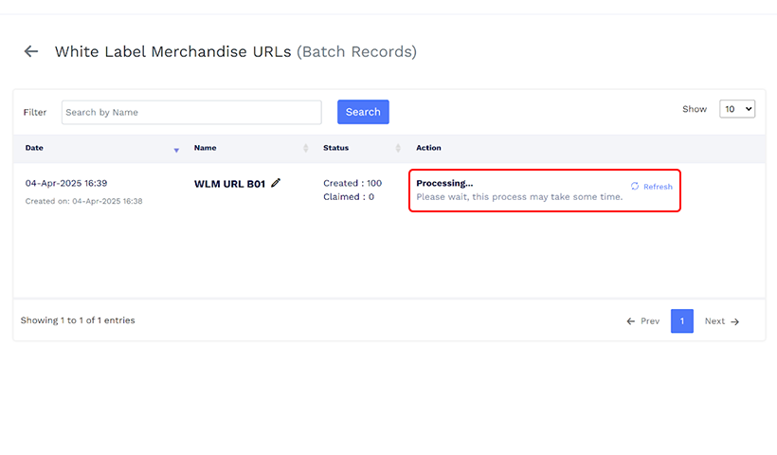This screenshot has width=777, height=455.
Task: Click the sort arrow in the Date column header
Action: pos(176,150)
